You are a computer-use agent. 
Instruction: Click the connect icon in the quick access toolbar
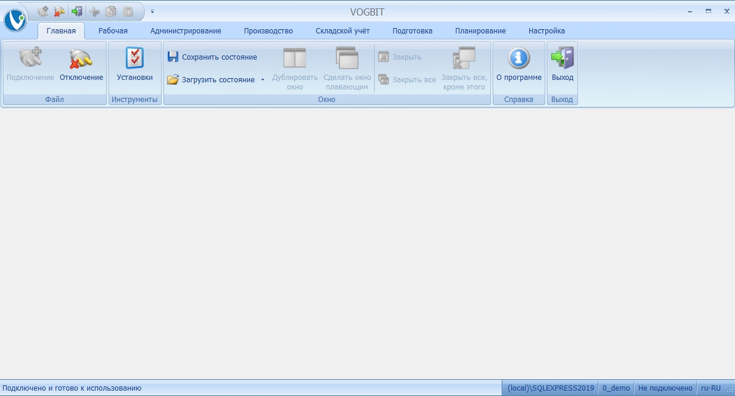tap(43, 11)
